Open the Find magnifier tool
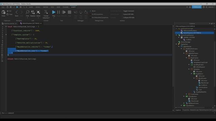216x121 pixels. pos(28,12)
